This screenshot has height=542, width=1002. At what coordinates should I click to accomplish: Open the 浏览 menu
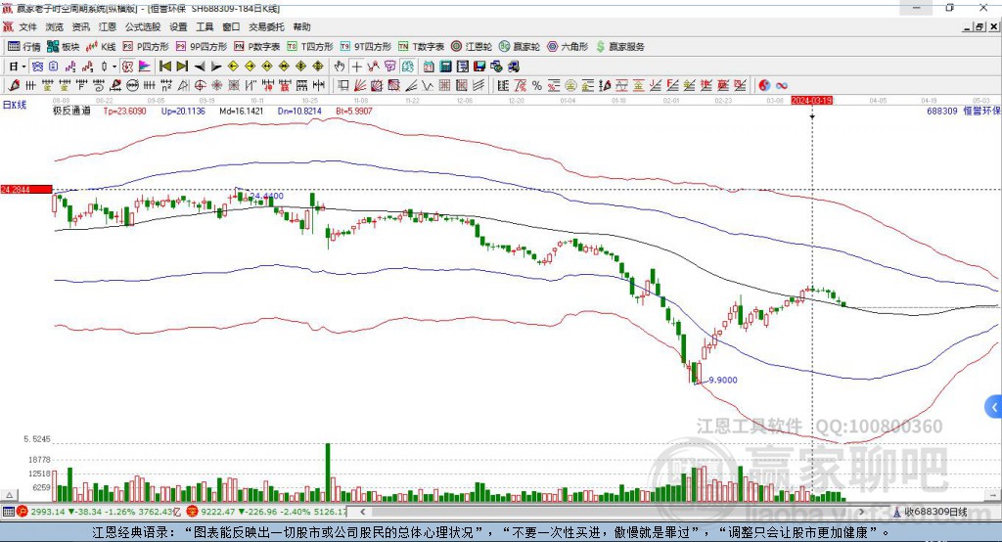coord(55,26)
